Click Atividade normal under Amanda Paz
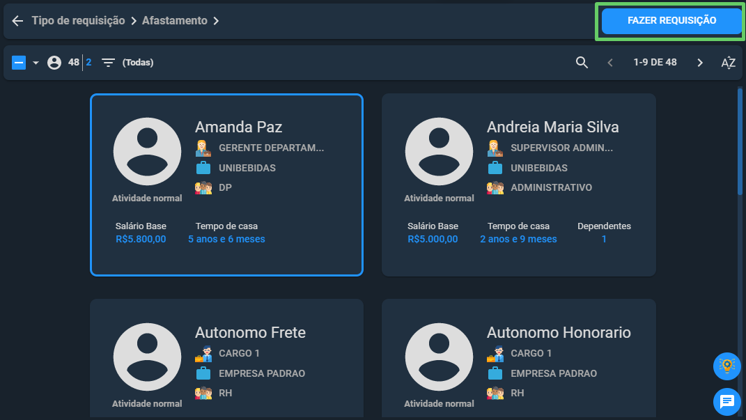 147,199
